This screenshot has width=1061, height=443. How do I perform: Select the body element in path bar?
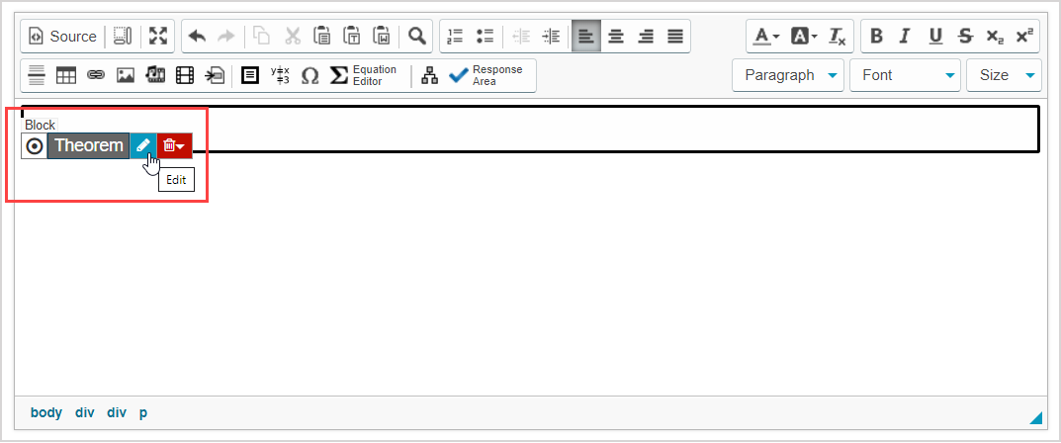(x=45, y=412)
